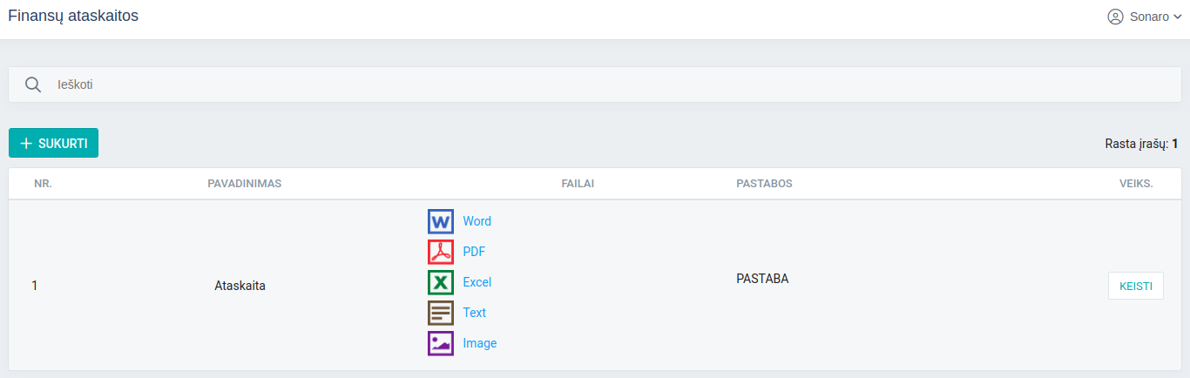Open the Word file link

pos(477,221)
